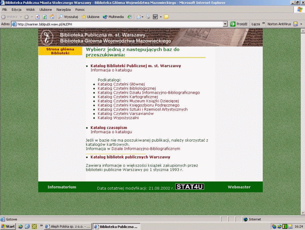Open the Ulubione favorites star button
Viewport: 305px width, 230px height.
[x=90, y=17]
